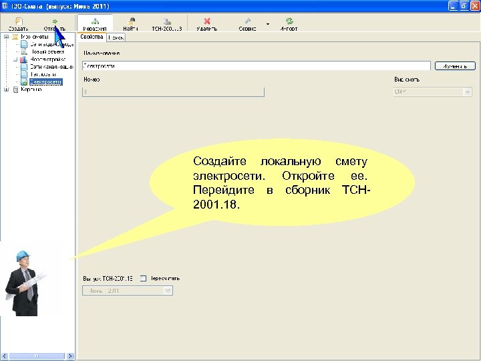The width and height of the screenshot is (481, 361).
Task: Click the green Импорт (Import) icon
Action: click(289, 21)
